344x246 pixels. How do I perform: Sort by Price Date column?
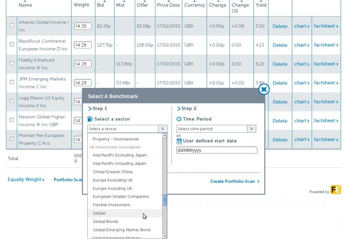click(168, 5)
